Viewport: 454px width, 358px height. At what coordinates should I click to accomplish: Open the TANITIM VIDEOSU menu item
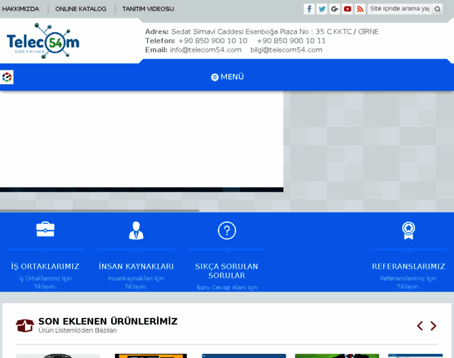point(148,9)
